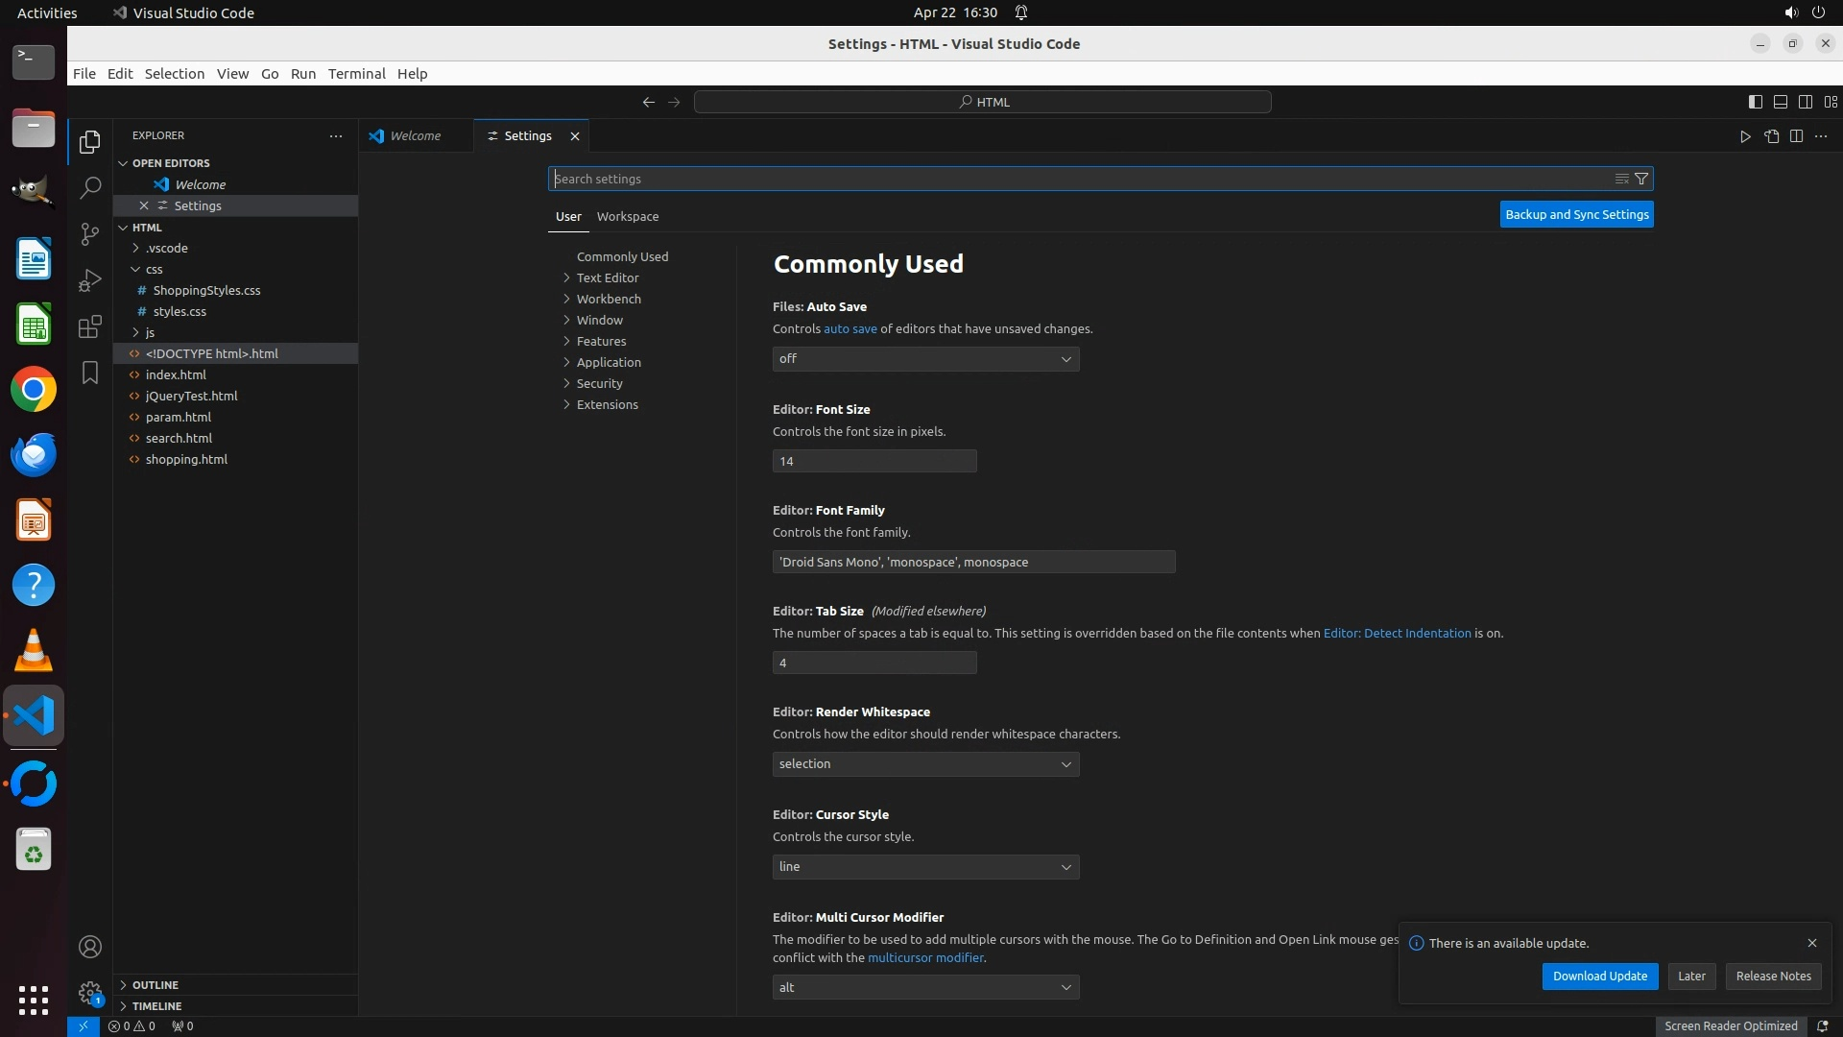The height and width of the screenshot is (1037, 1843).
Task: Toggle the primary side bar layout icon
Action: 1755,102
